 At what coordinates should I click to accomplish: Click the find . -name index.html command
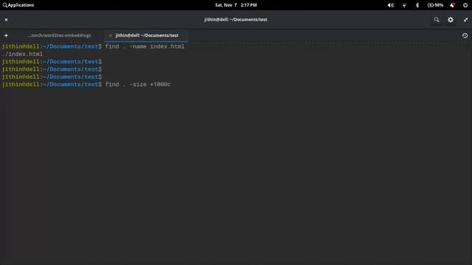coord(145,46)
